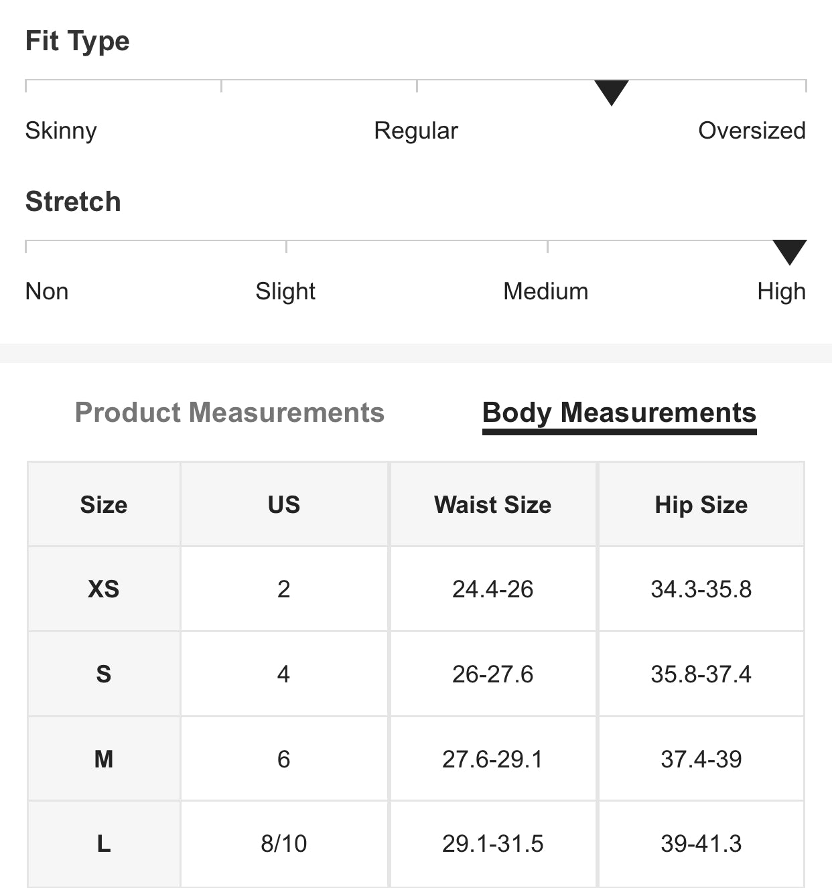Click the Slight stretch label
The height and width of the screenshot is (888, 832).
pos(285,291)
